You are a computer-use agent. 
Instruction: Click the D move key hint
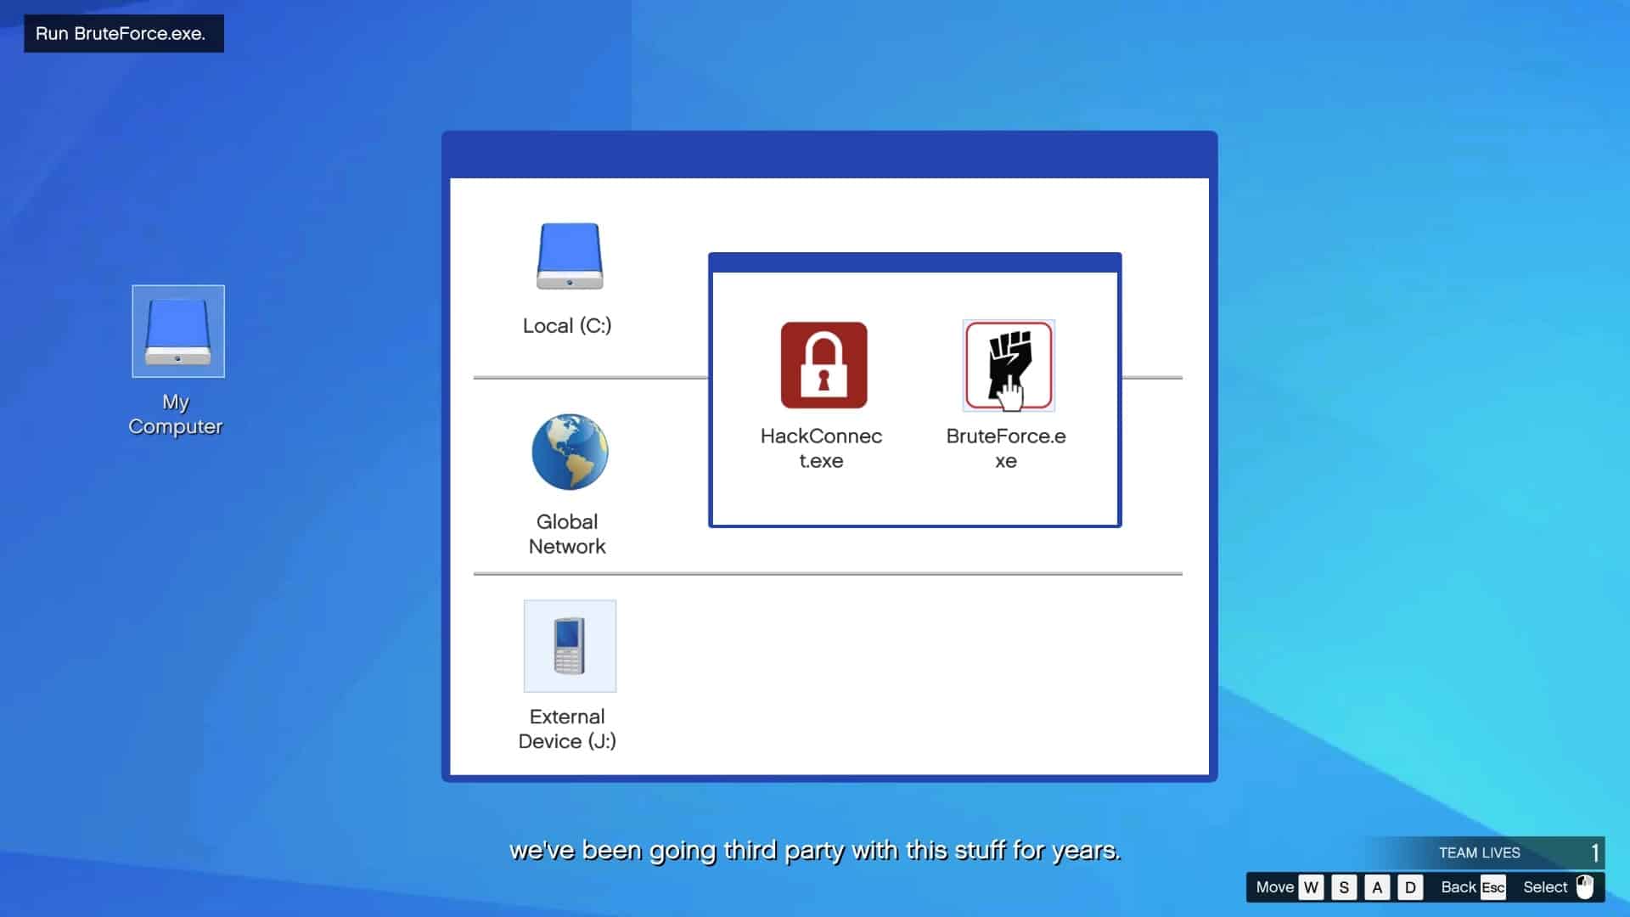click(x=1410, y=887)
